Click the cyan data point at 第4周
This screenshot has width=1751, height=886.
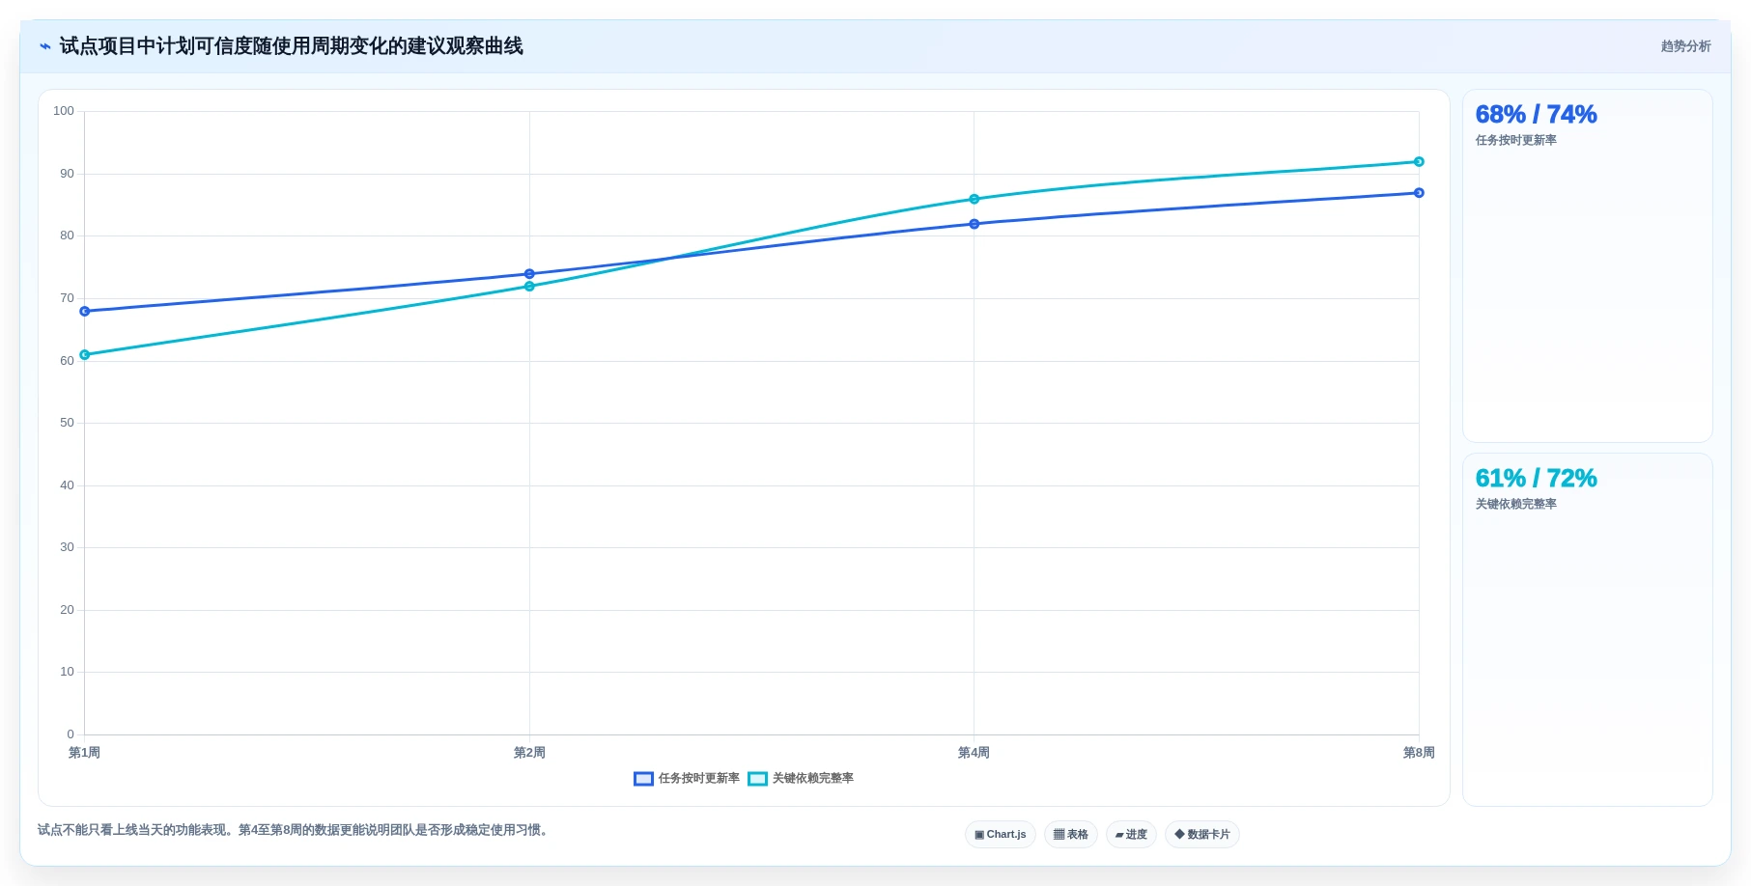pos(974,200)
